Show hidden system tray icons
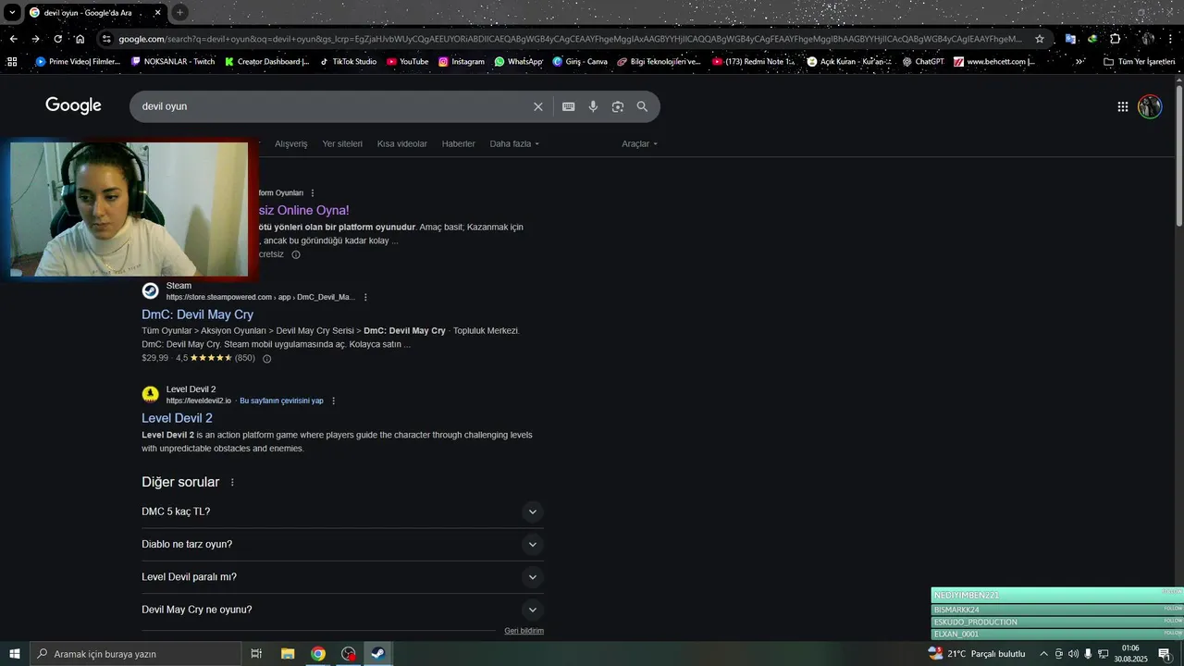 1044,654
